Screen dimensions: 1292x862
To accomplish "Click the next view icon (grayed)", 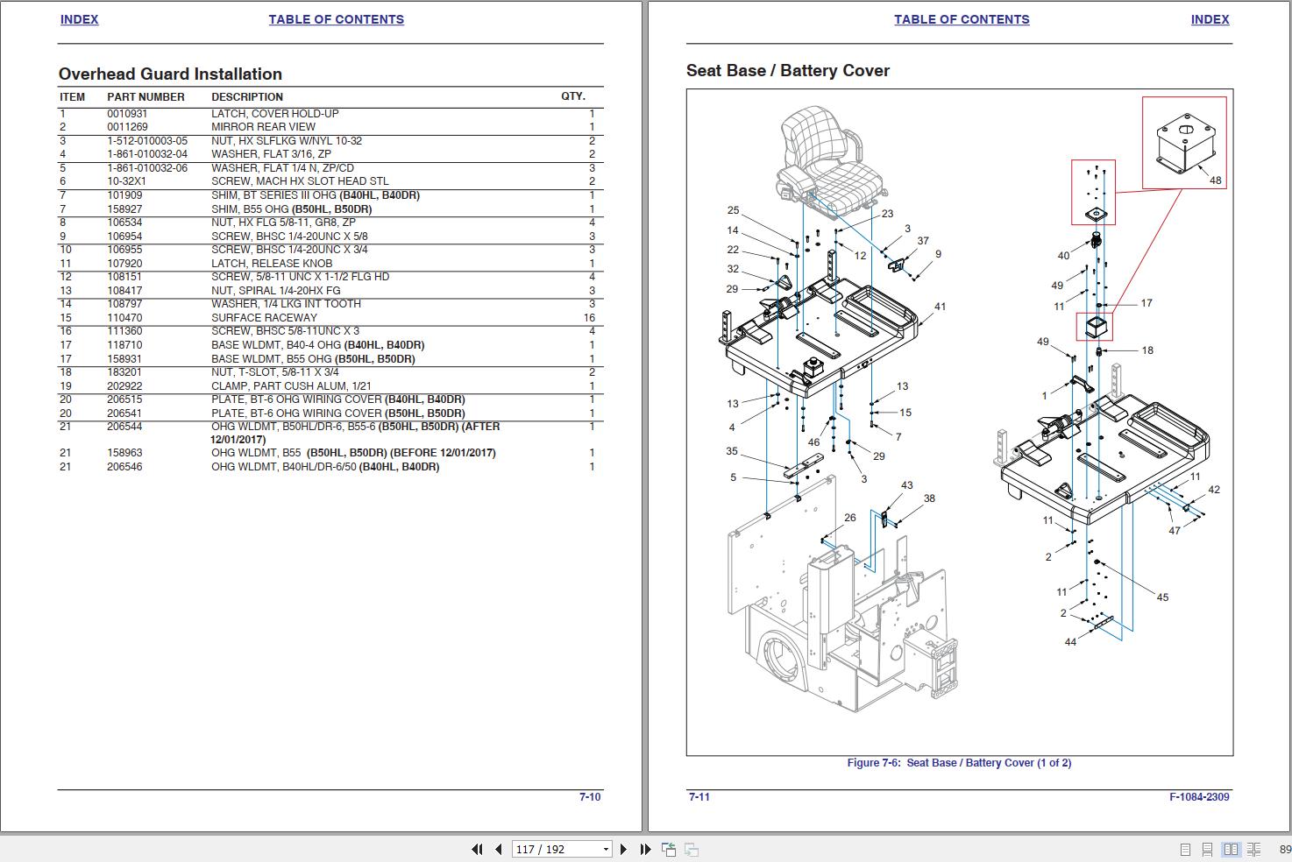I will point(691,849).
